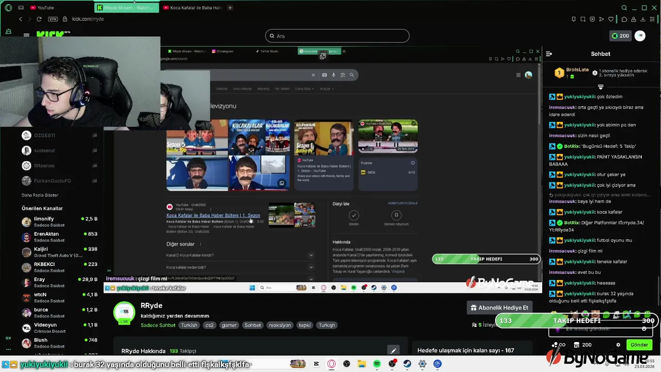Focus the kick.com/rryde address bar
The width and height of the screenshot is (661, 372).
click(88, 19)
